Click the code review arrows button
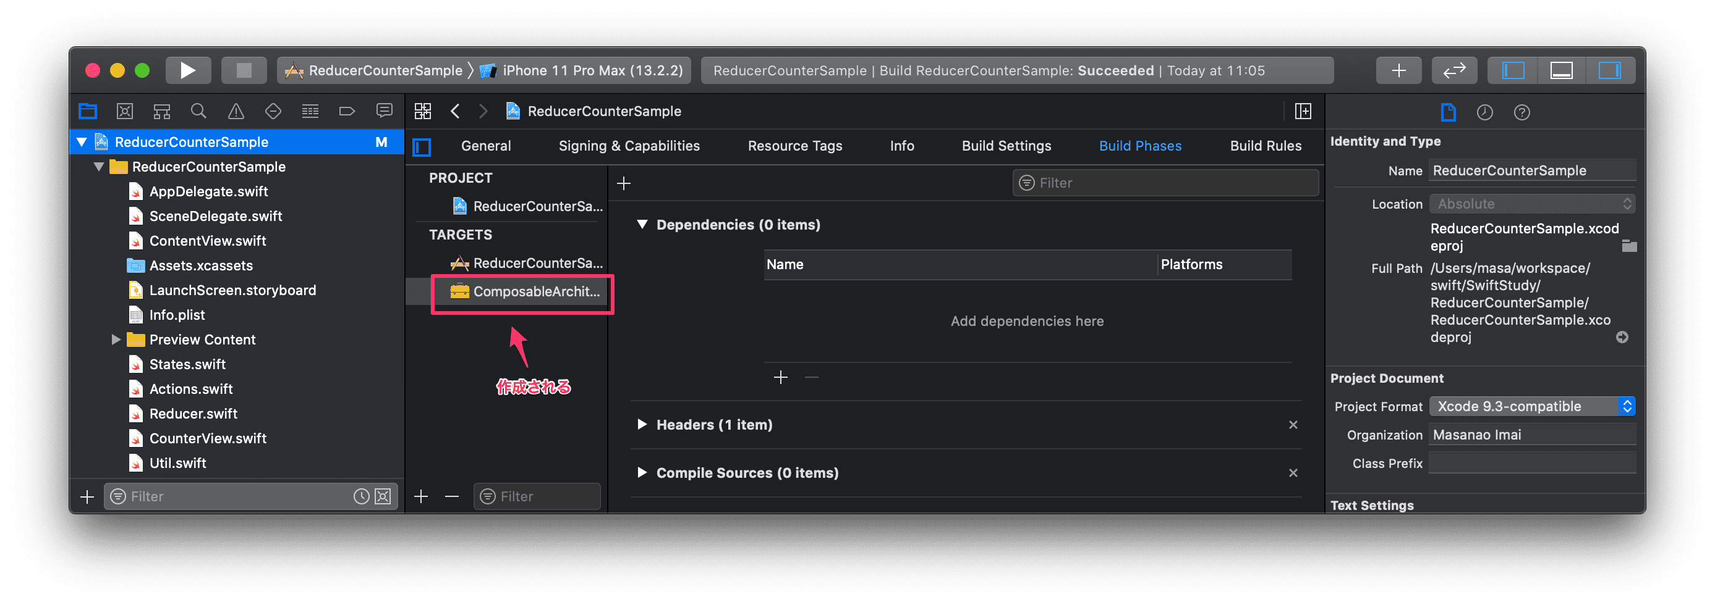The height and width of the screenshot is (605, 1715). [x=1454, y=70]
